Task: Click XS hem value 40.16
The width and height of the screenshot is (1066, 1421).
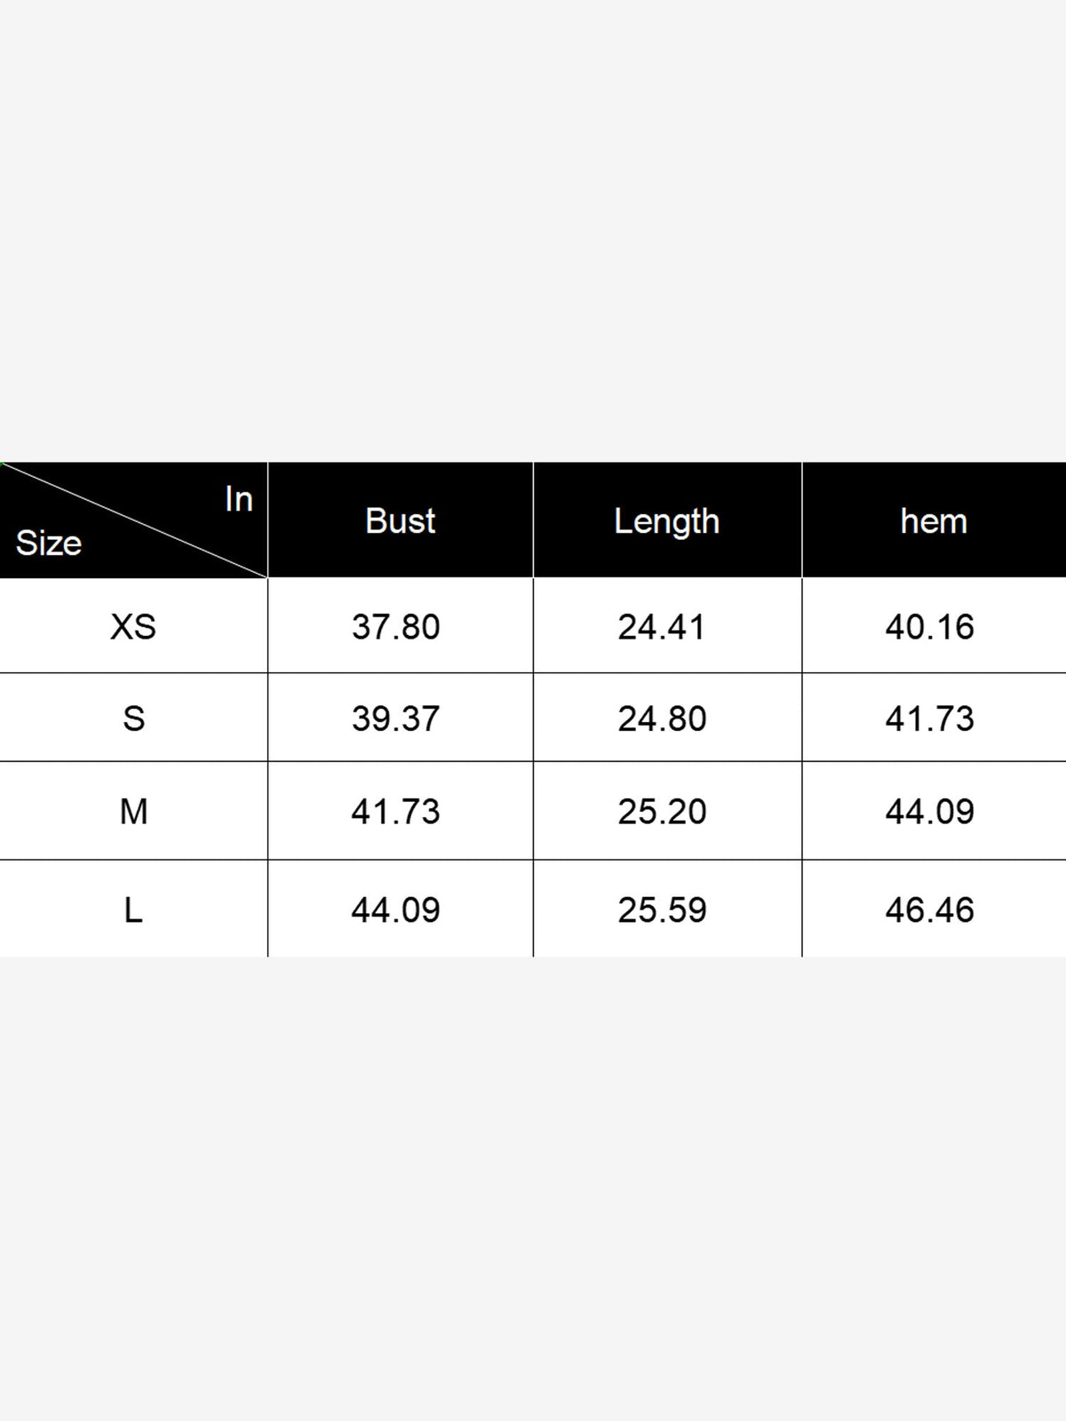Action: click(930, 627)
